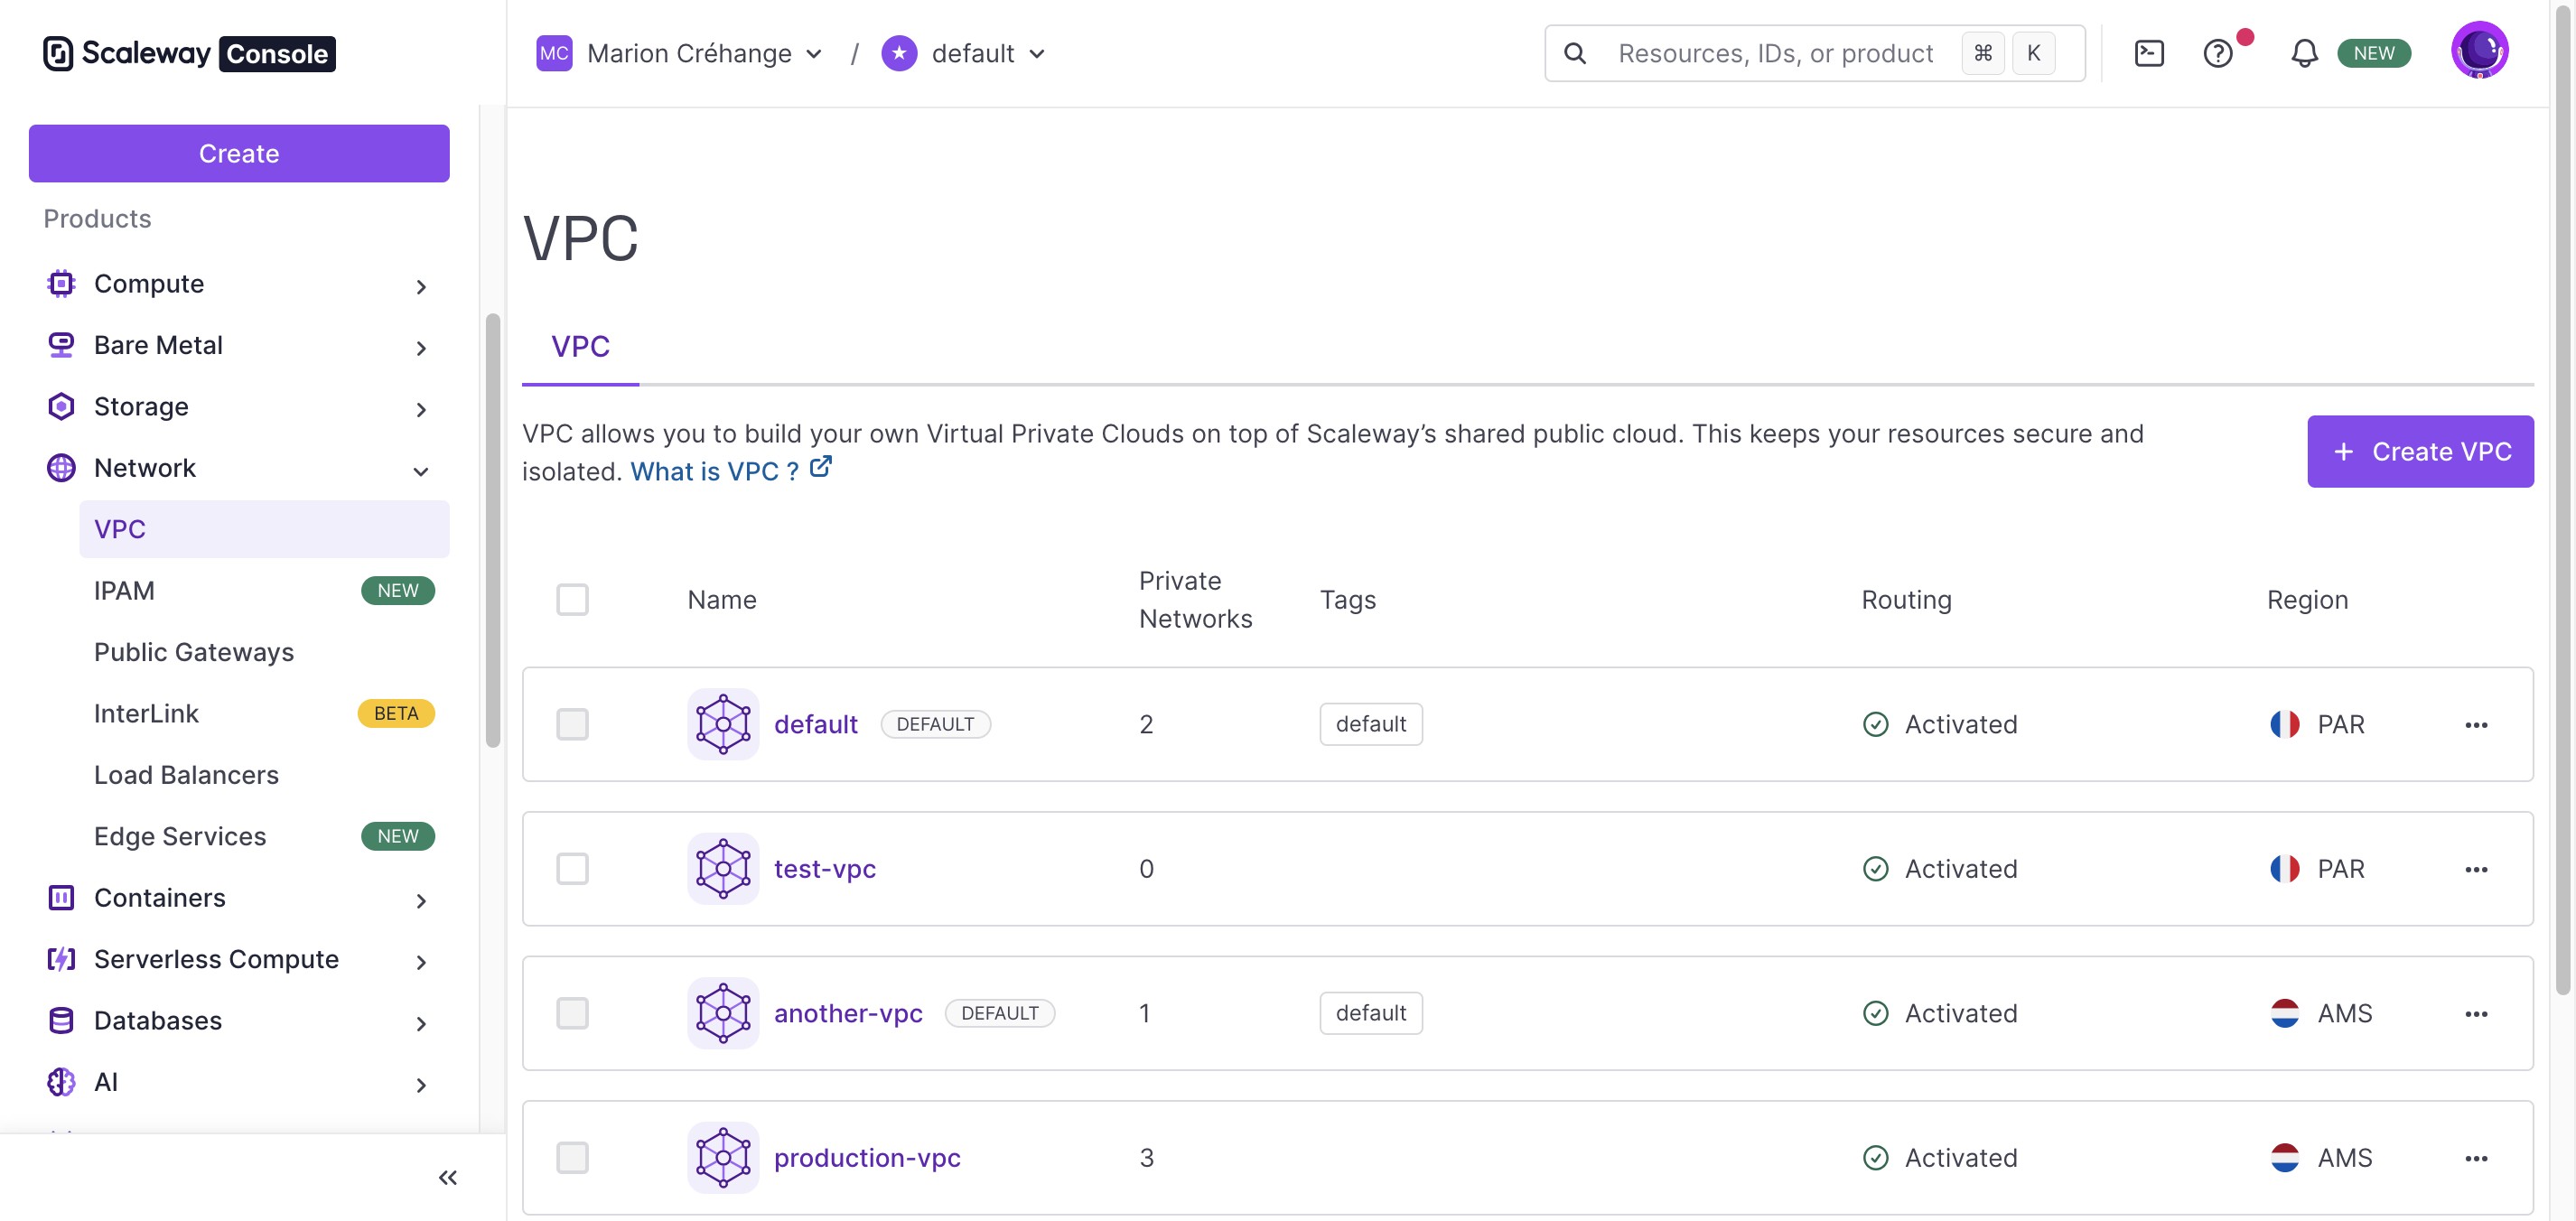Screen dimensions: 2576x1221
Task: Open the default project dropdown
Action: [x=964, y=53]
